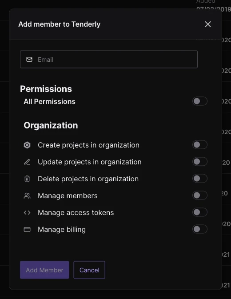Image resolution: width=231 pixels, height=299 pixels.
Task: Click the Delete projects in organization label
Action: coord(88,179)
